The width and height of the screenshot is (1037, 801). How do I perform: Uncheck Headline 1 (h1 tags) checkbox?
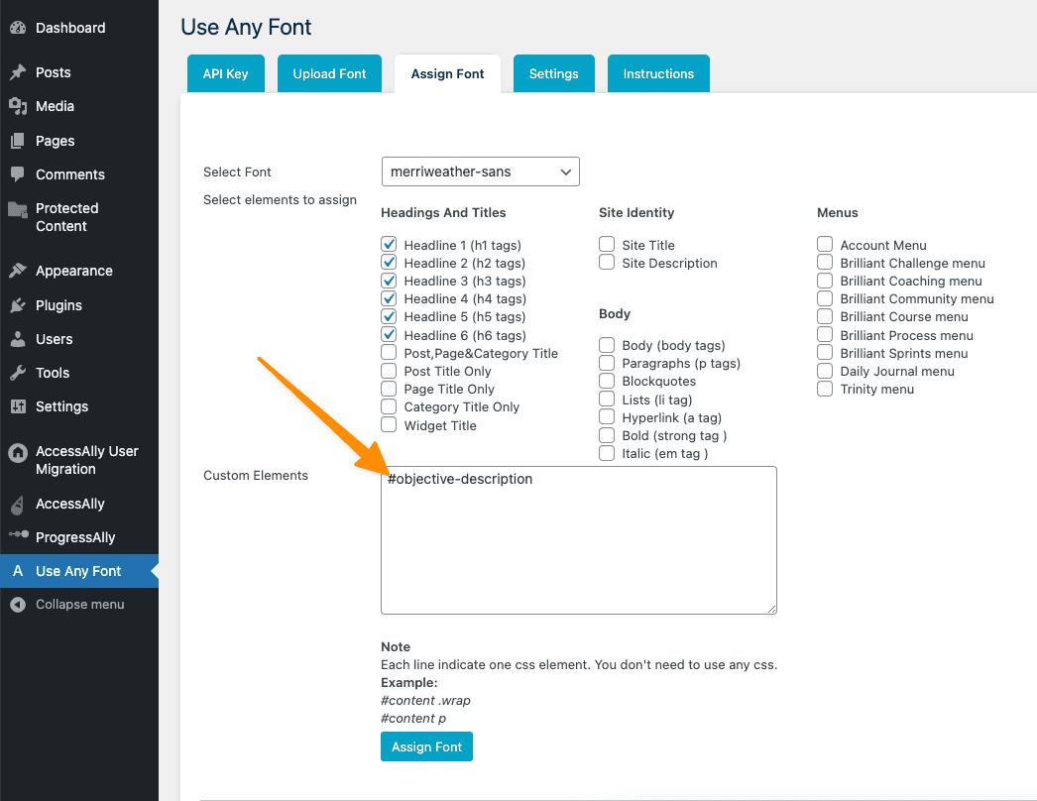[389, 245]
